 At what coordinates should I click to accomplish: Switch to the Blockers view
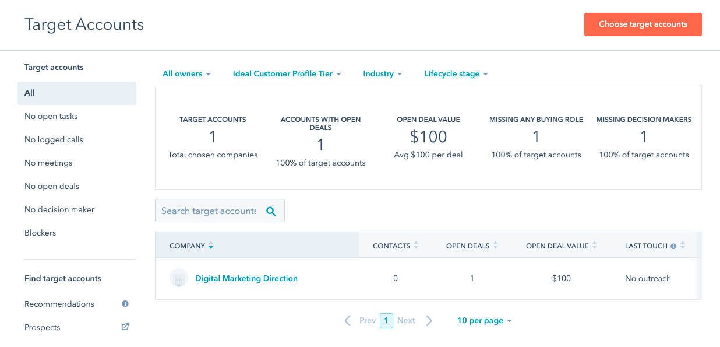[40, 233]
